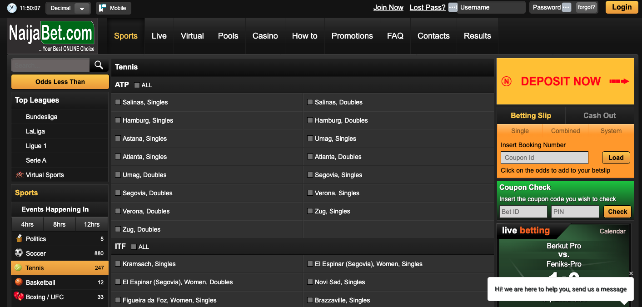
Task: Open the Decimal odds format dropdown
Action: [68, 8]
